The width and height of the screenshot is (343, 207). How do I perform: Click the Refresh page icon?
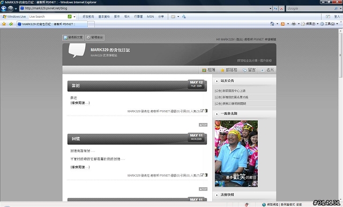coord(275,9)
